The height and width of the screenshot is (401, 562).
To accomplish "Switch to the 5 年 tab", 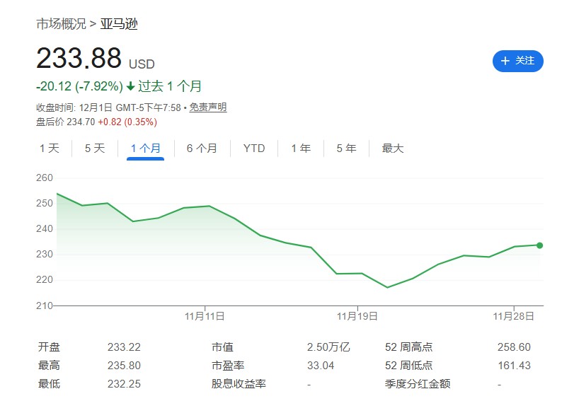I will point(346,149).
